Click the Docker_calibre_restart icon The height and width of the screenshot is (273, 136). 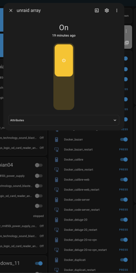(x=57, y=170)
